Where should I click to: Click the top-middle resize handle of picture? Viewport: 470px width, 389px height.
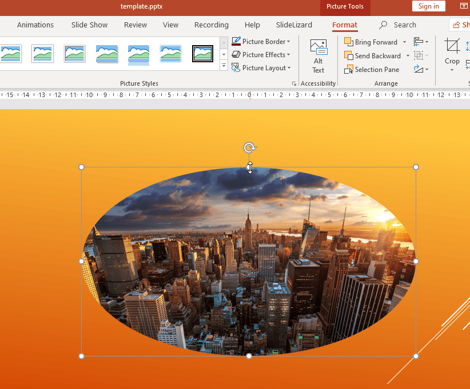tap(249, 167)
